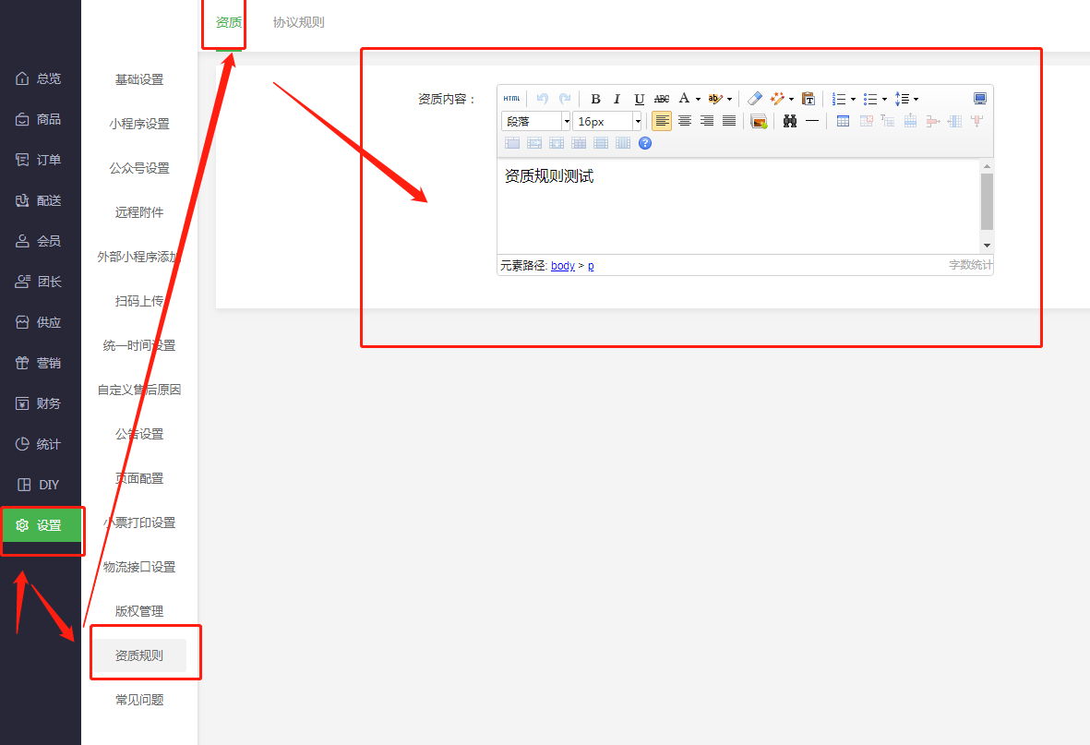The height and width of the screenshot is (745, 1090).
Task: Open 基础设置 submenu item
Action: point(139,79)
